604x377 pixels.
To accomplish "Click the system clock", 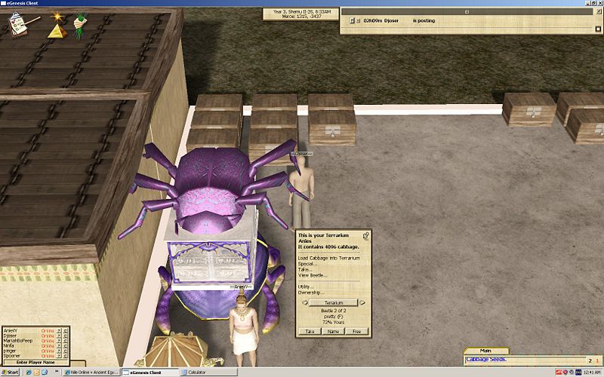I will (593, 372).
